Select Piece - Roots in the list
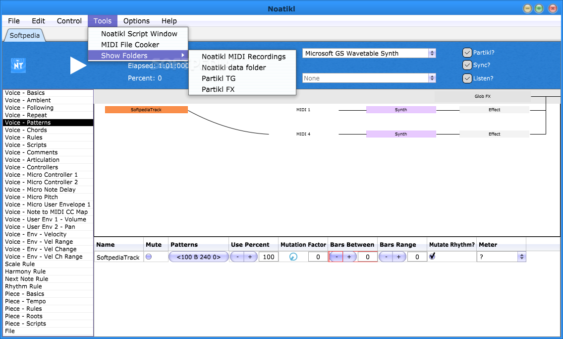This screenshot has width=563, height=339. click(x=48, y=316)
